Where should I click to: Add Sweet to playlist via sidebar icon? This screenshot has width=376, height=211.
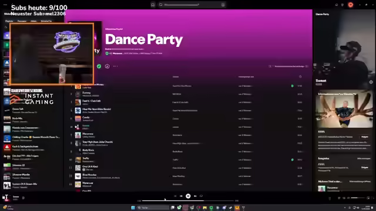click(x=371, y=82)
